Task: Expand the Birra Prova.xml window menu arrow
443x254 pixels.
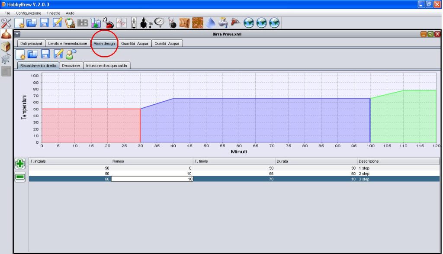Action: coord(17,34)
